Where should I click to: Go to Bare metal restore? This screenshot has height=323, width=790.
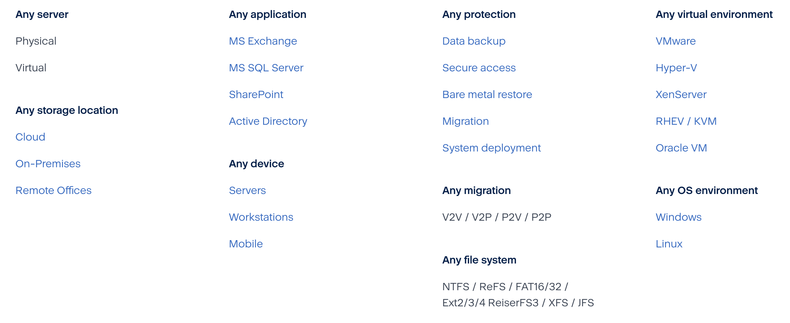coord(487,94)
